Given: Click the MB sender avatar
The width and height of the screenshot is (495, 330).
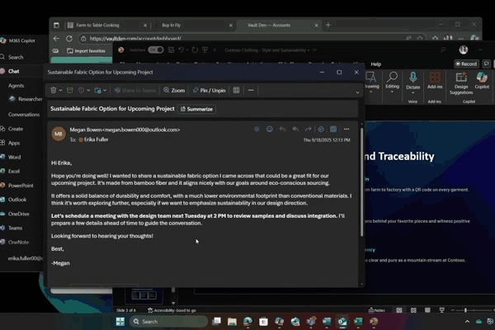Looking at the screenshot, I should point(59,134).
